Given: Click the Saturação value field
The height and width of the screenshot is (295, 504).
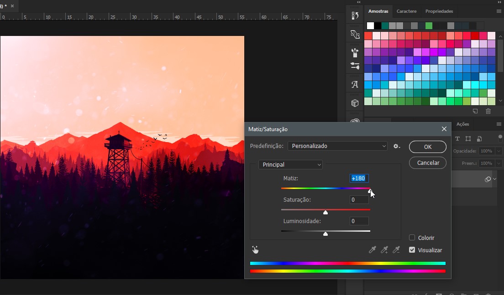Looking at the screenshot, I should coord(359,200).
